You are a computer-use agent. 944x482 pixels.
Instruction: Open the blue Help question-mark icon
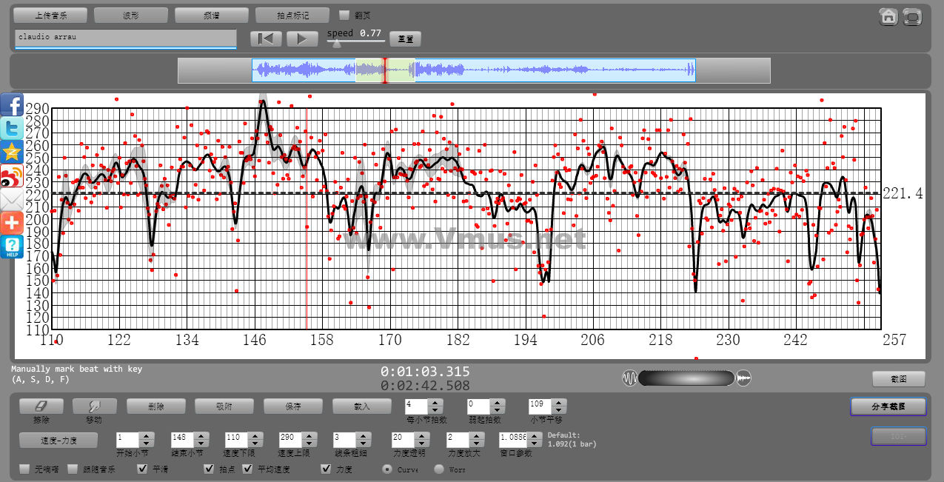point(12,247)
